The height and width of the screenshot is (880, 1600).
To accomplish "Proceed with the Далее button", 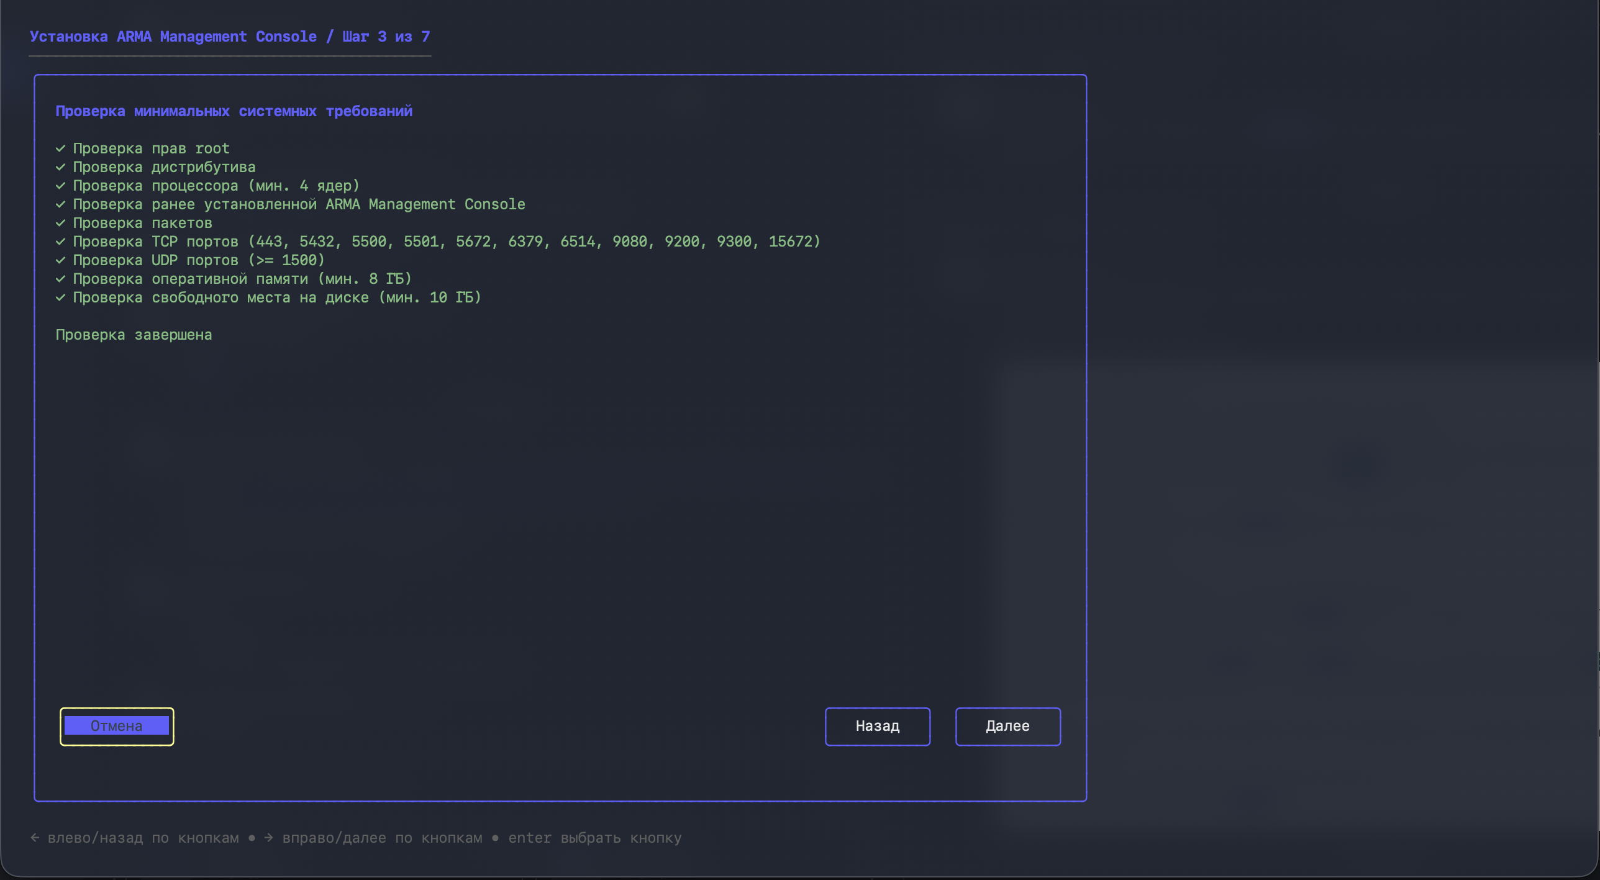I will coord(1008,726).
